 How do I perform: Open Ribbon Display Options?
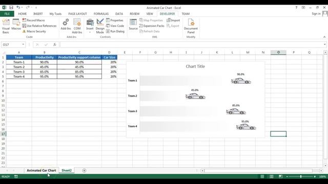click(303, 8)
